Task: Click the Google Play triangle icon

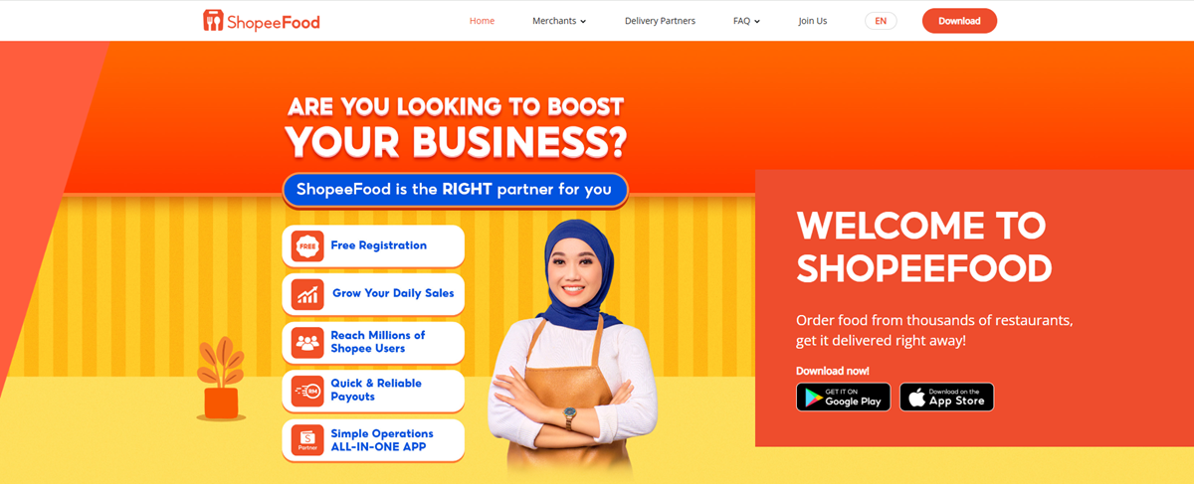Action: point(814,398)
